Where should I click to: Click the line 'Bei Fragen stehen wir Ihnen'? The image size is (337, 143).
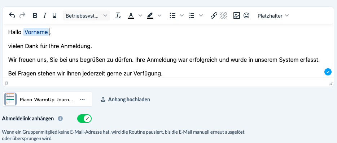click(85, 74)
